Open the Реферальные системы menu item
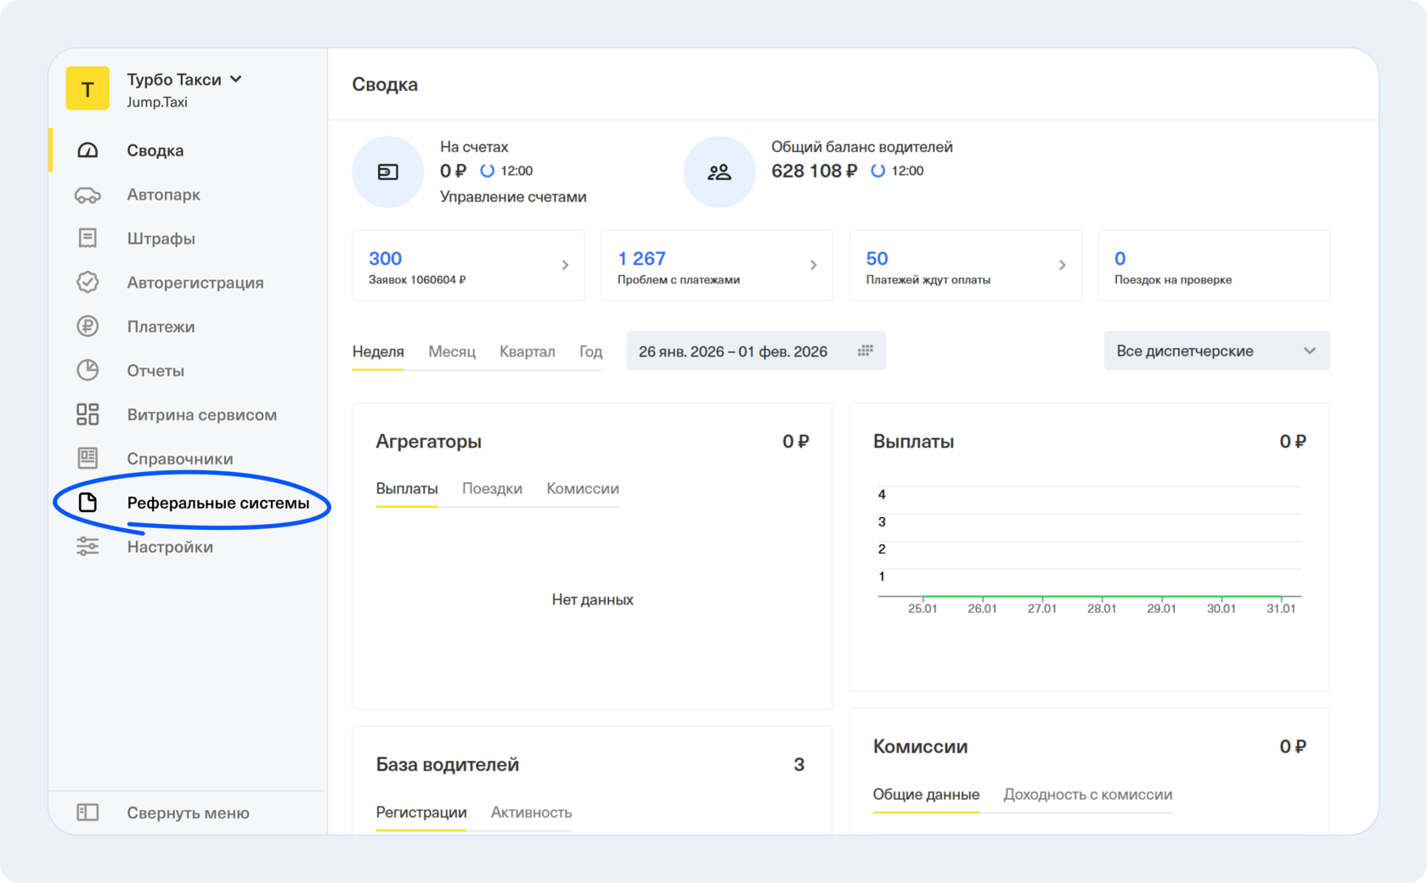The height and width of the screenshot is (883, 1427). click(x=217, y=503)
